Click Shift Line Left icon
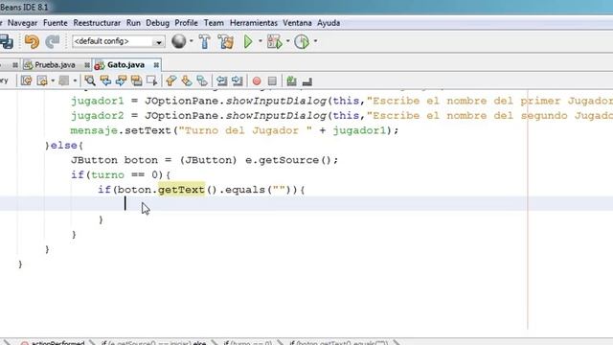The height and width of the screenshot is (345, 613). (x=221, y=80)
